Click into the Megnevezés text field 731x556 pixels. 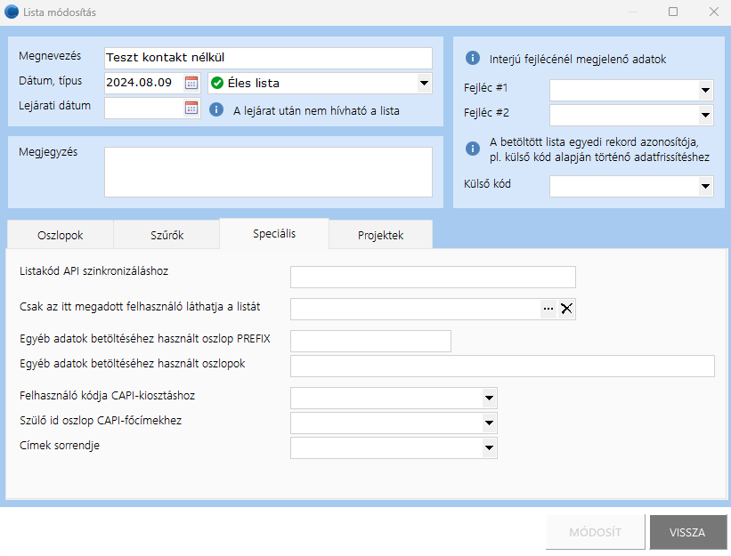click(x=267, y=58)
